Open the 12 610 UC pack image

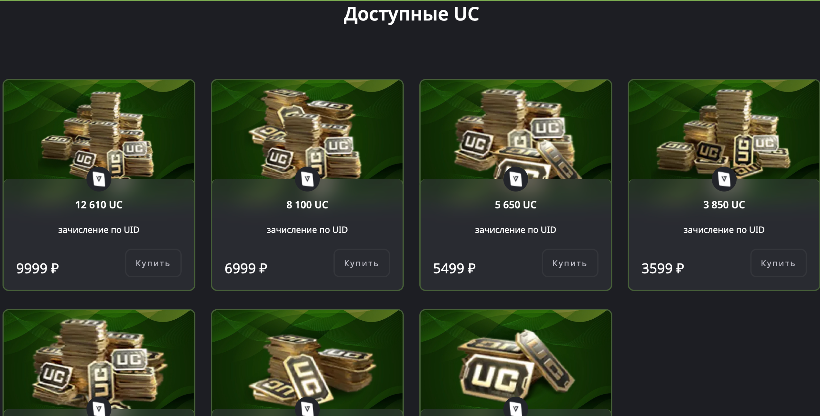pyautogui.click(x=99, y=129)
